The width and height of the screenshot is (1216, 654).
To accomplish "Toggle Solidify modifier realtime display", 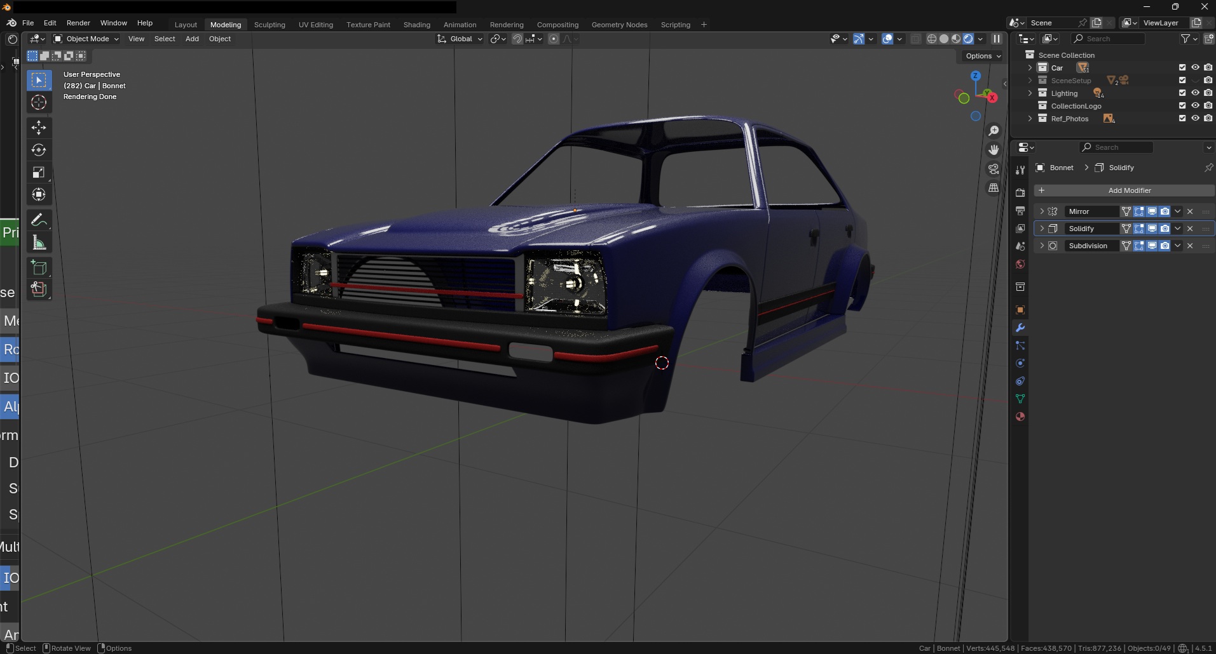I will point(1152,229).
